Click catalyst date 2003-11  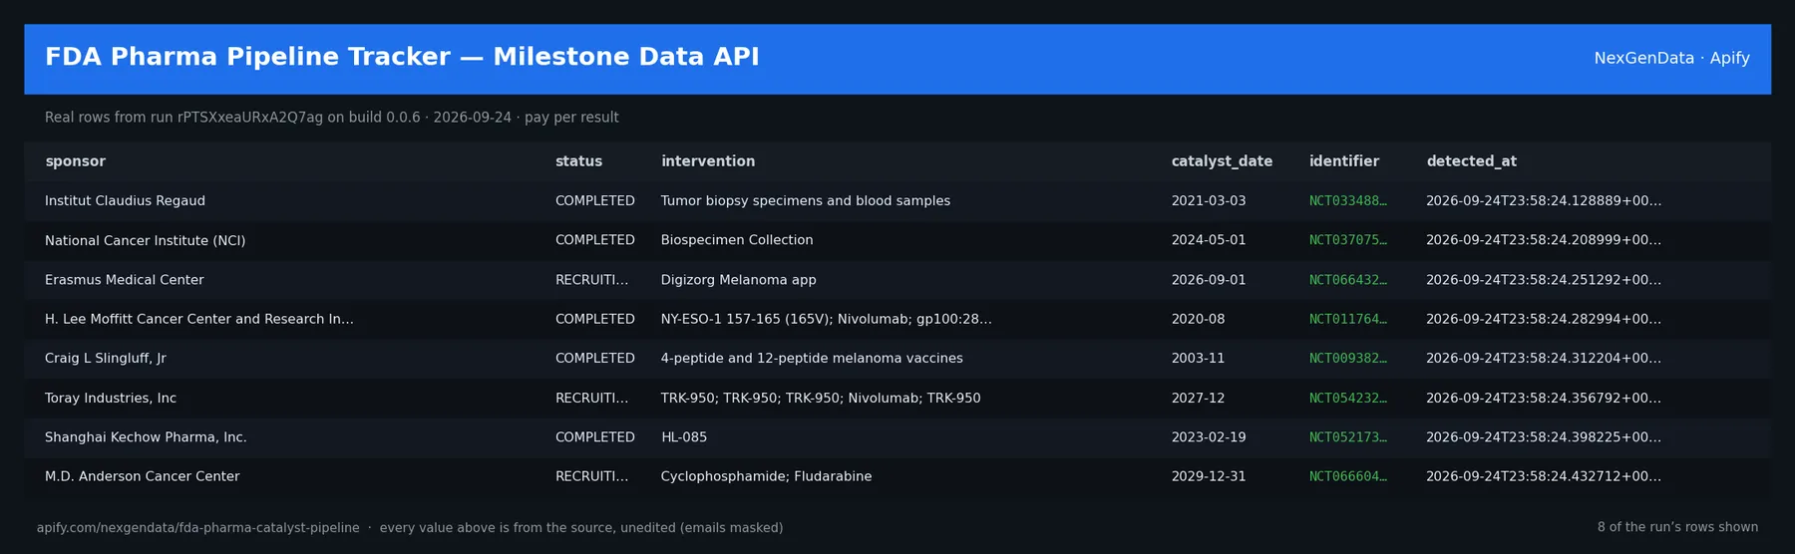click(1198, 359)
